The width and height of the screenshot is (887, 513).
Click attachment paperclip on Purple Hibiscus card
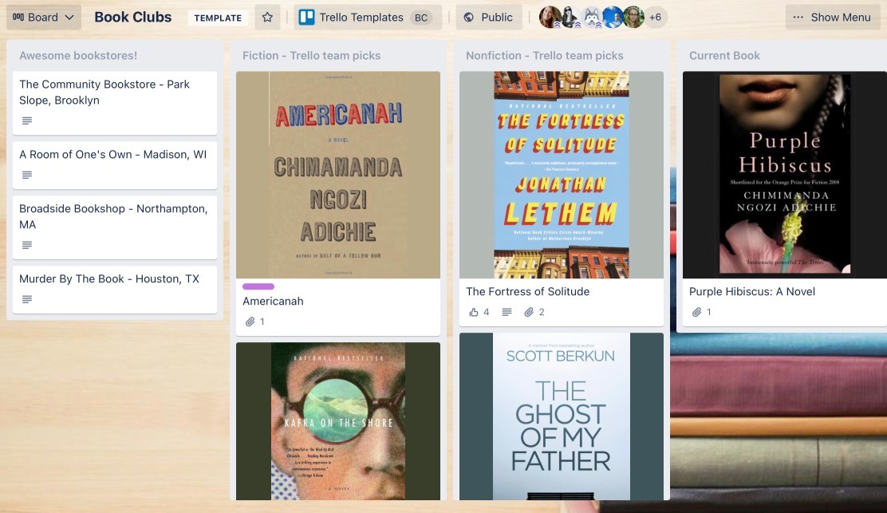coord(697,312)
